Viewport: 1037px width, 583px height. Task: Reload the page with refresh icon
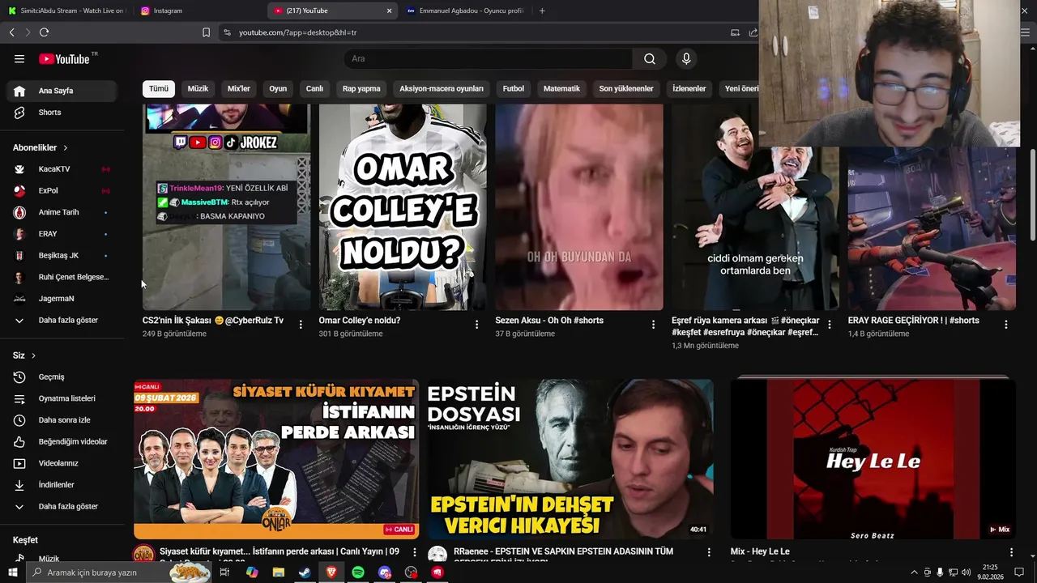point(44,32)
